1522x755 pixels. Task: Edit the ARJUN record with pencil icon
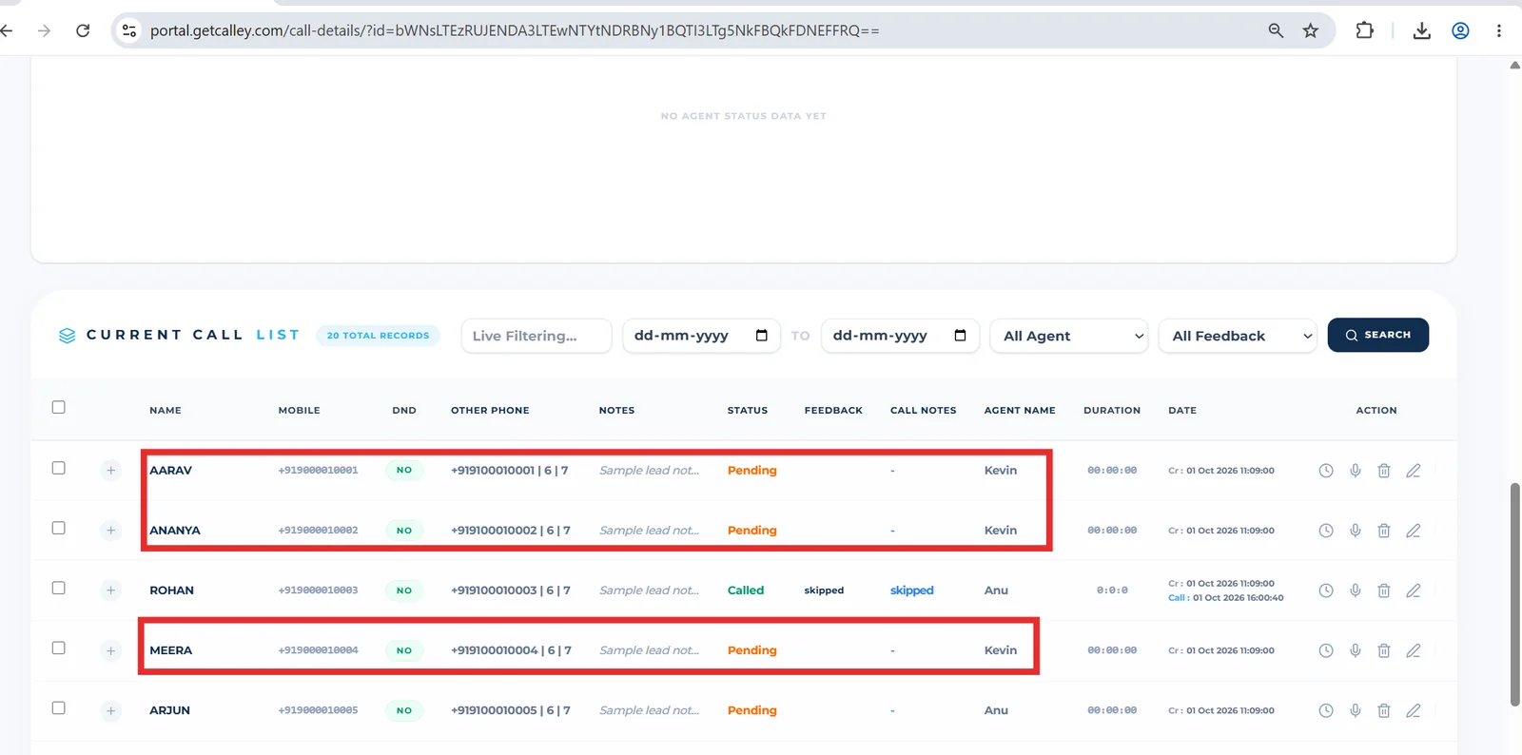tap(1414, 710)
